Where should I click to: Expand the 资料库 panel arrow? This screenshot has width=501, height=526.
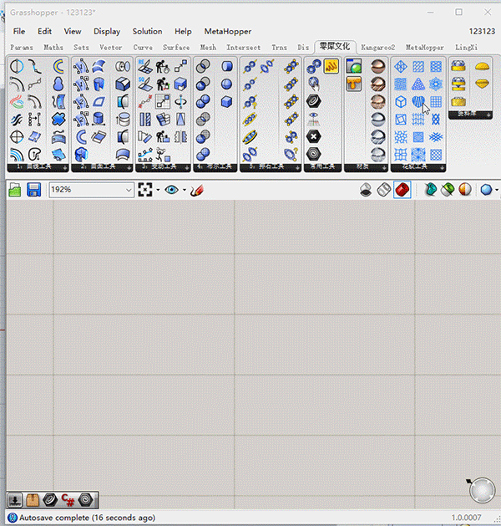pos(489,115)
